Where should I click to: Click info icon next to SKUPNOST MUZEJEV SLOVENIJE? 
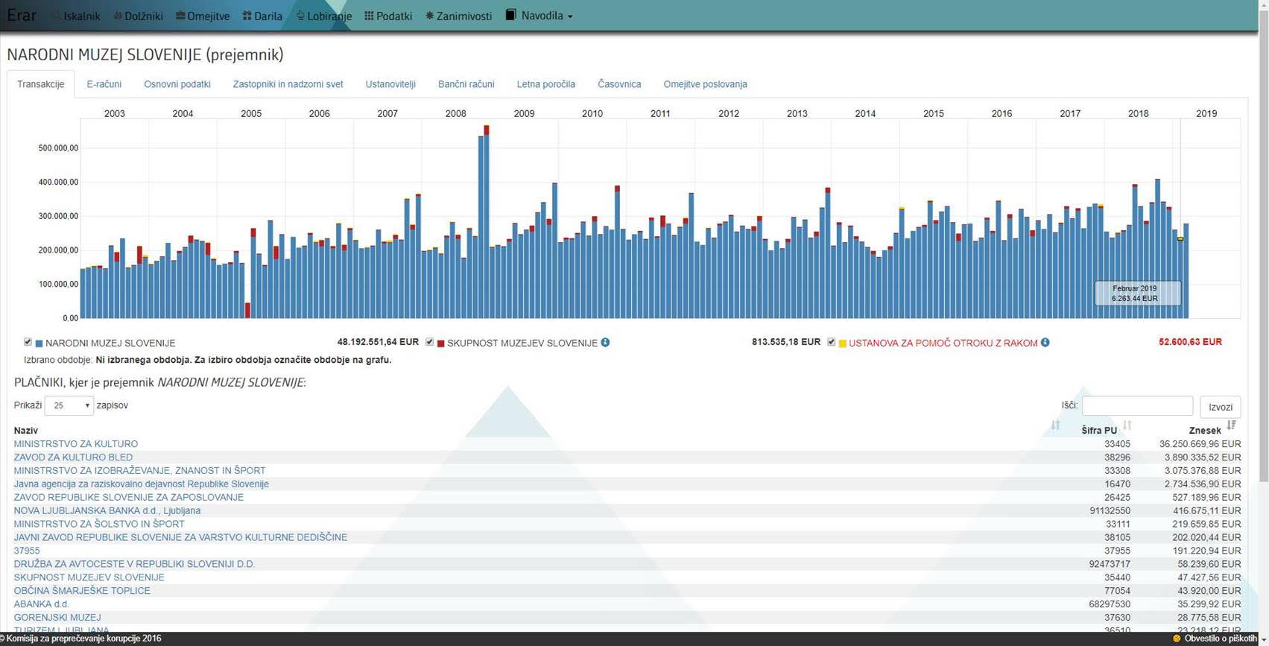605,343
